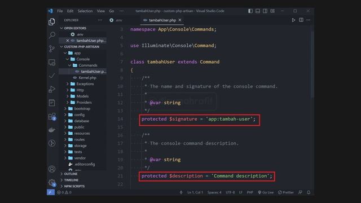Open the View menu
The width and height of the screenshot is (361, 203).
pos(100,11)
